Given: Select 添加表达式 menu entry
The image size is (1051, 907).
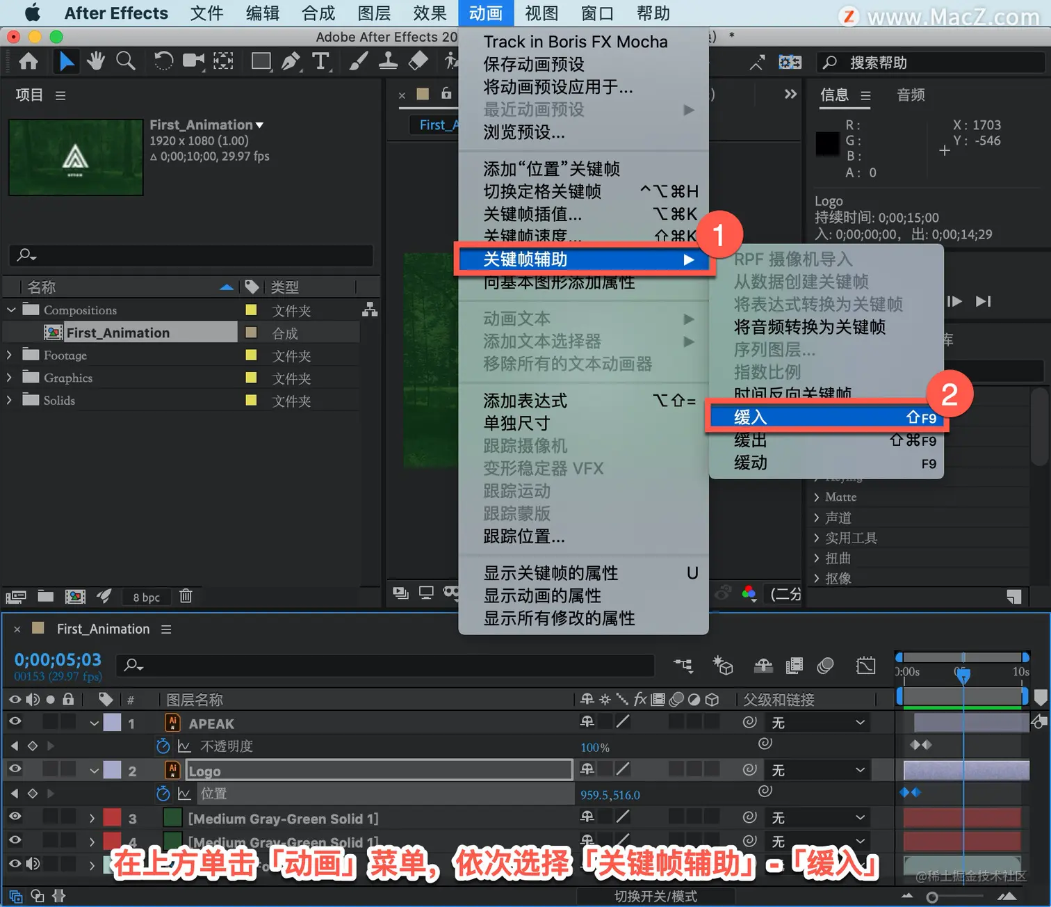Looking at the screenshot, I should tap(583, 401).
